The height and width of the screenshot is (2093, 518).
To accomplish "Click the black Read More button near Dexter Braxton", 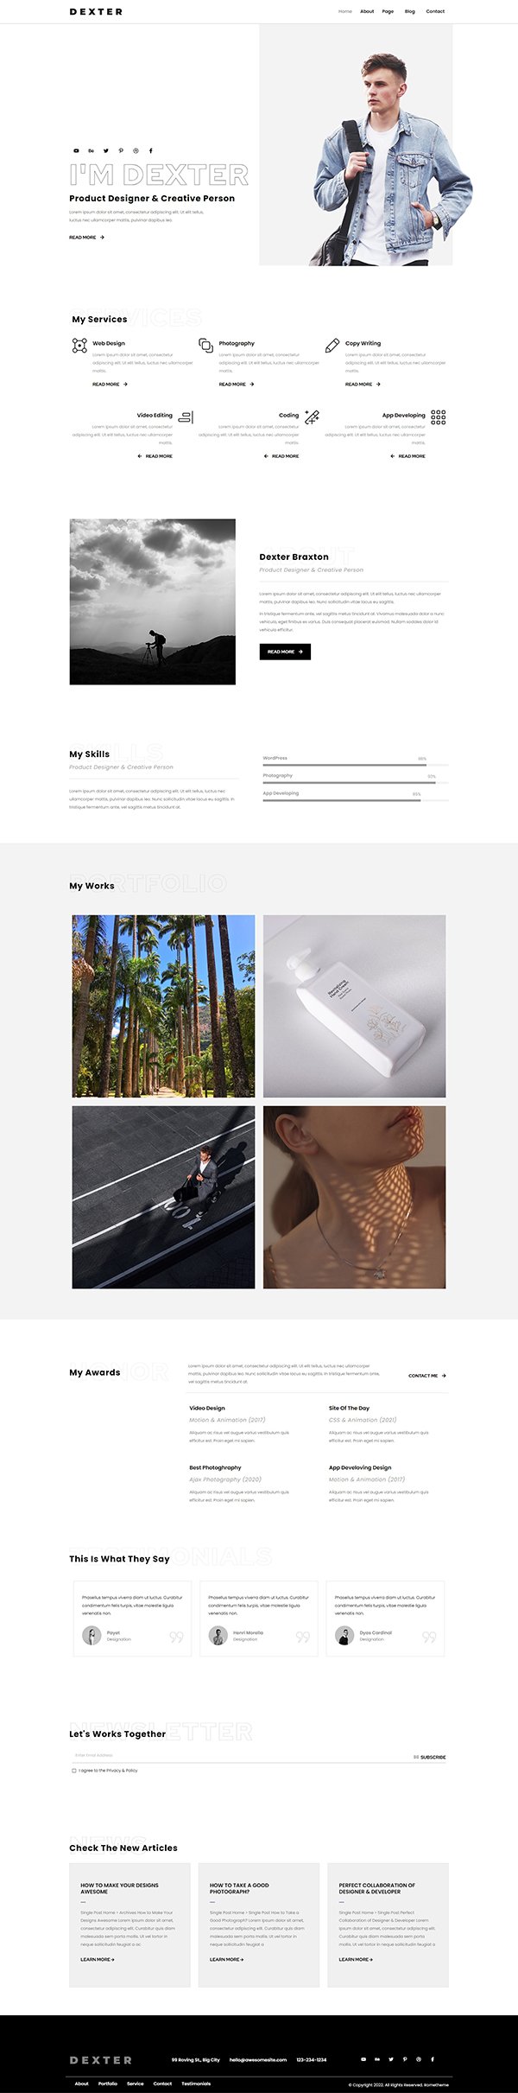I will tap(285, 652).
